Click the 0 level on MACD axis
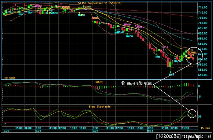 [199, 86]
